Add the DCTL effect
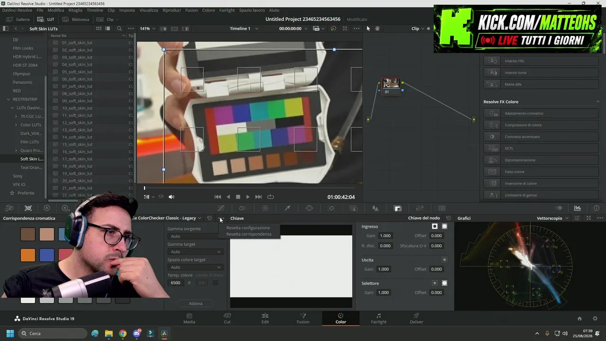The width and height of the screenshot is (606, 341). click(541, 148)
